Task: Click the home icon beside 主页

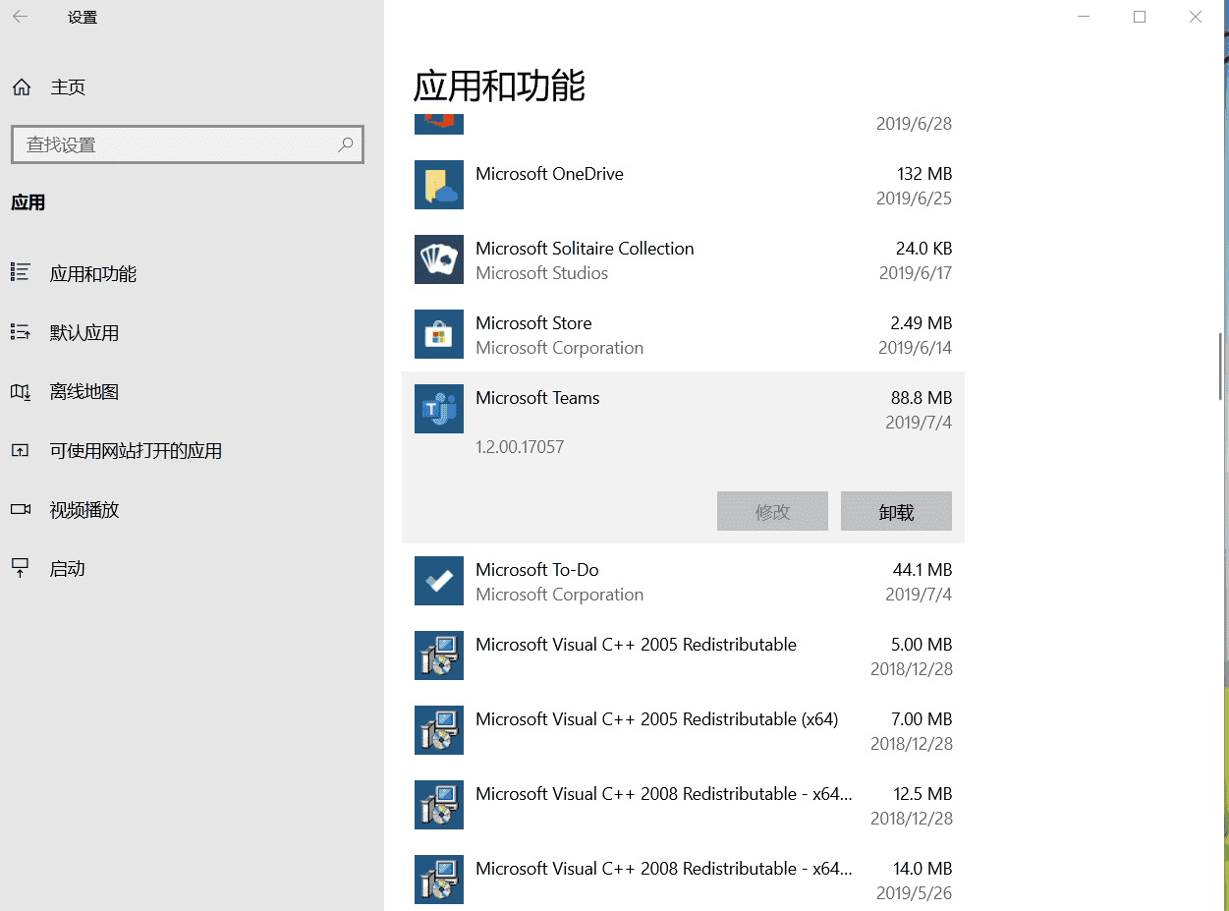Action: 22,87
